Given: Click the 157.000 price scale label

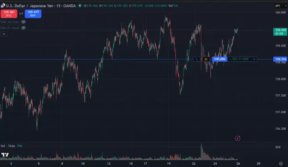Looking at the screenshot, I should pos(281,112).
